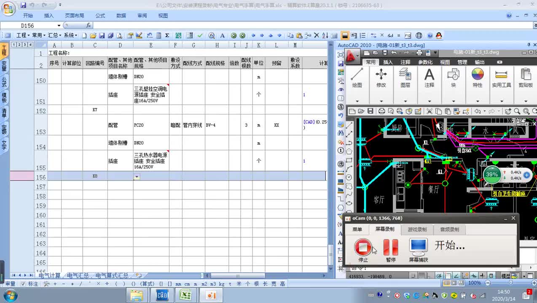This screenshot has height=303, width=537.
Task: Click the AutoCAD quick access undo arrow
Action: pos(394,53)
